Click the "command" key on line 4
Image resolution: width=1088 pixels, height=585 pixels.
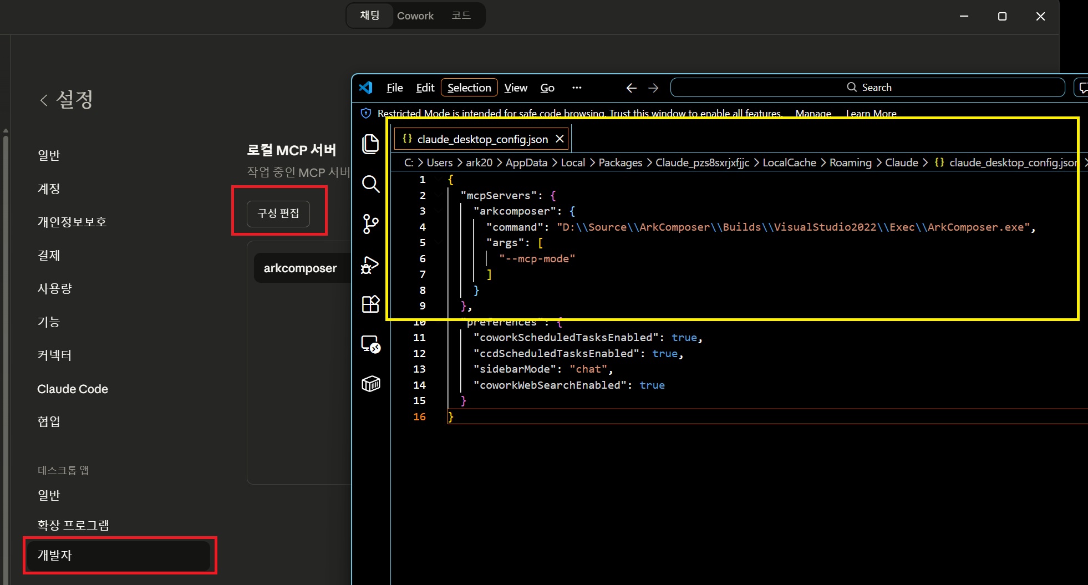[x=515, y=227]
